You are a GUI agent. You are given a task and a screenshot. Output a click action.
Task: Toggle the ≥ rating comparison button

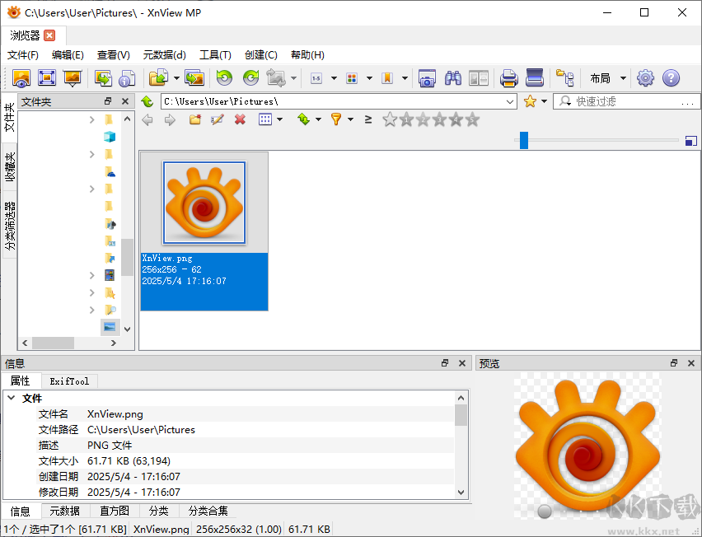coord(368,119)
